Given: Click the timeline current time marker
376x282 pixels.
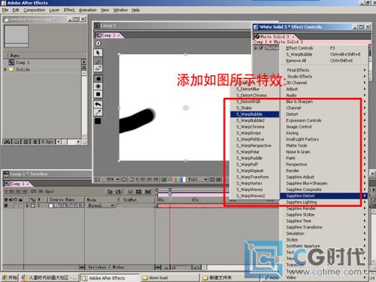Looking at the screenshot, I should click(x=170, y=193).
